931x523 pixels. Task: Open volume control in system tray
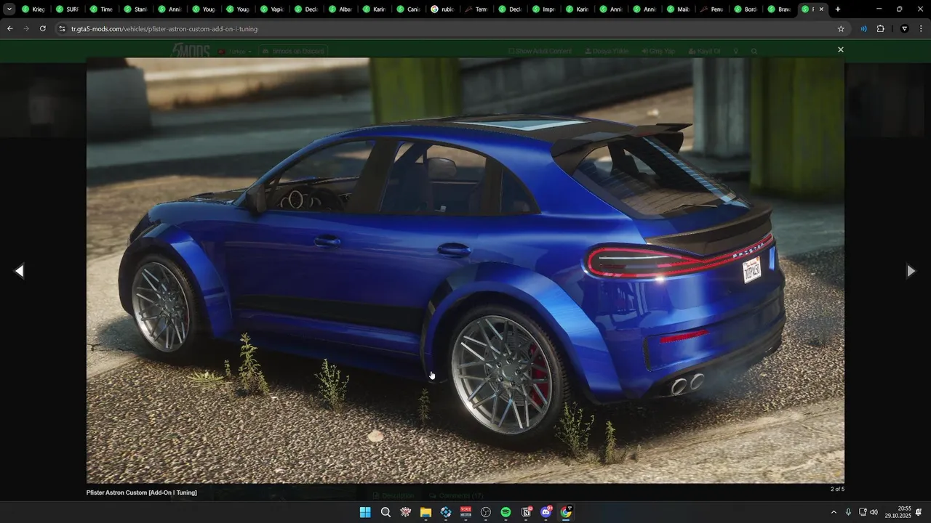(874, 512)
